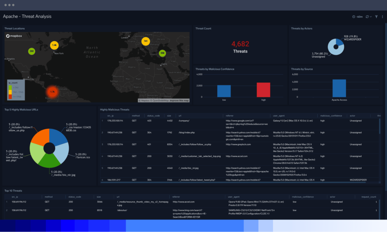Open the OpenStreetMap attribution link
The height and width of the screenshot is (232, 387).
[x=159, y=100]
